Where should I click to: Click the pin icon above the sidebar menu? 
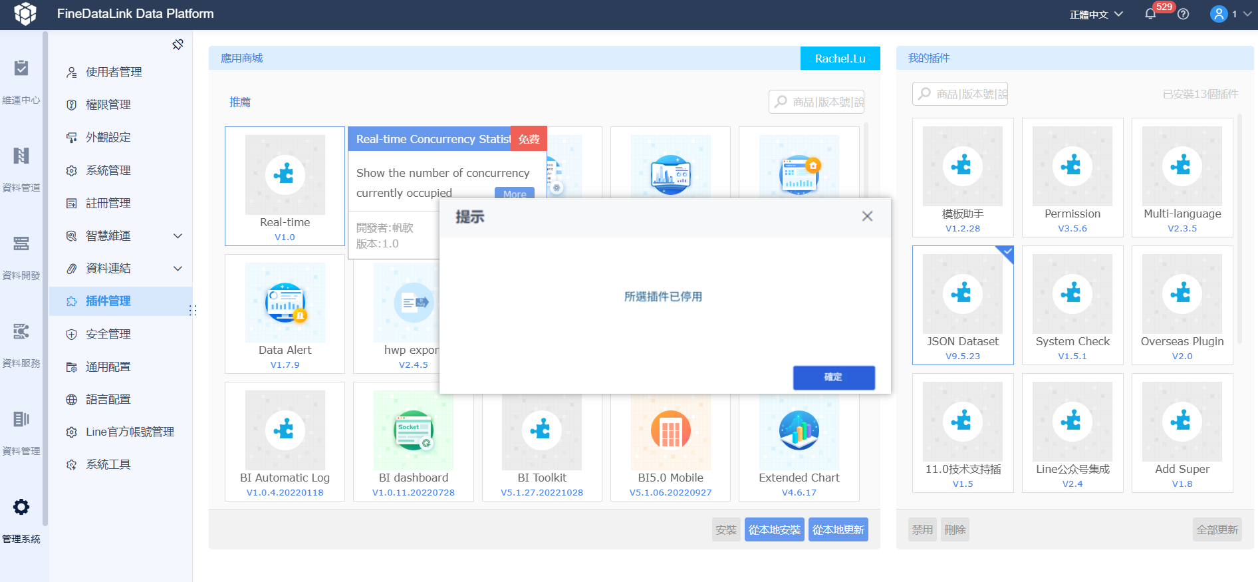178,45
